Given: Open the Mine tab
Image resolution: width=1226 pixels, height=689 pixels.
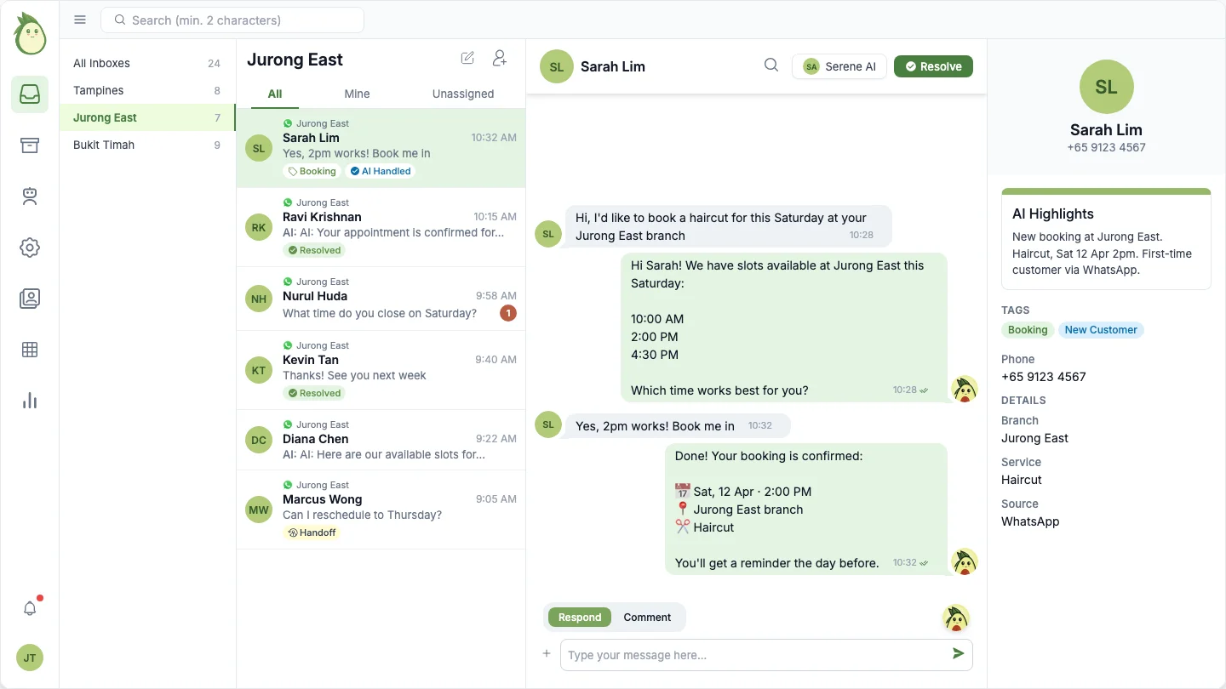Looking at the screenshot, I should click(x=357, y=94).
